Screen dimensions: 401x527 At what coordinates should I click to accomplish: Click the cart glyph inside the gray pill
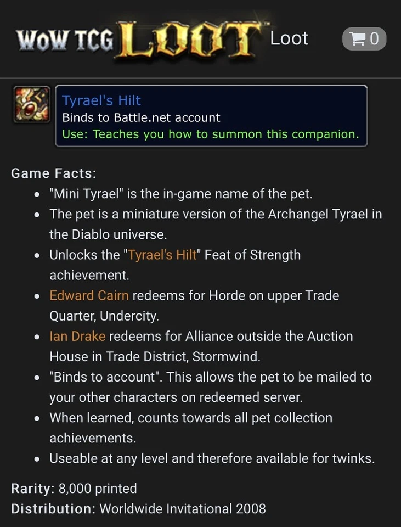(357, 38)
